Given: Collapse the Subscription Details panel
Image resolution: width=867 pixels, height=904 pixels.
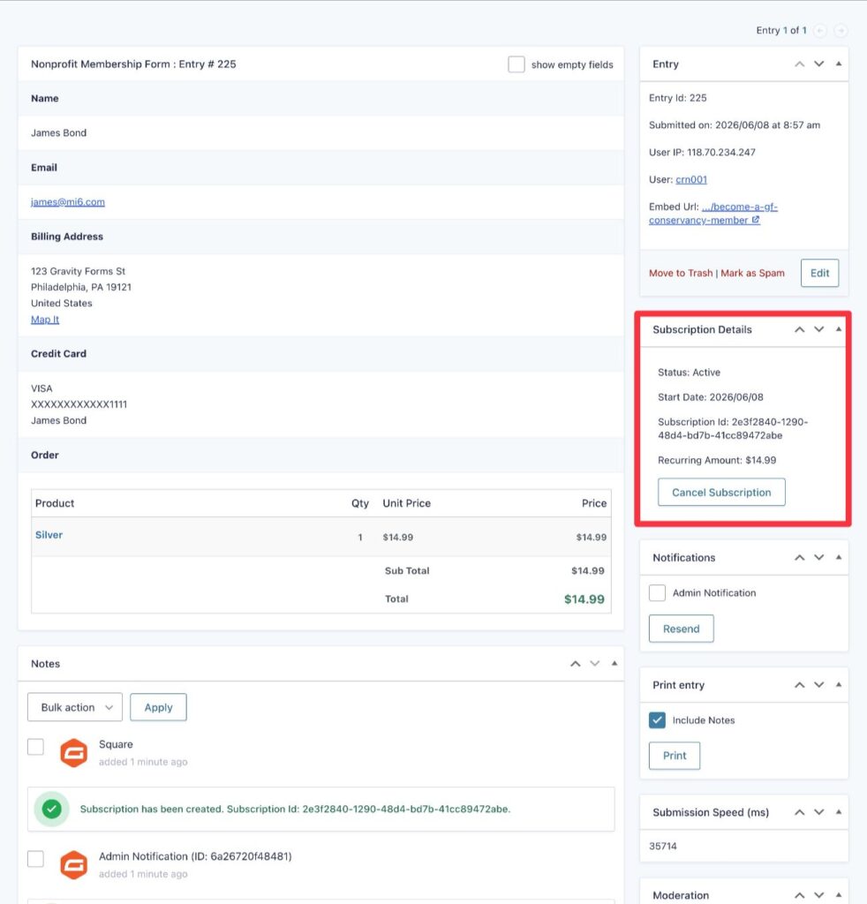Looking at the screenshot, I should click(839, 329).
